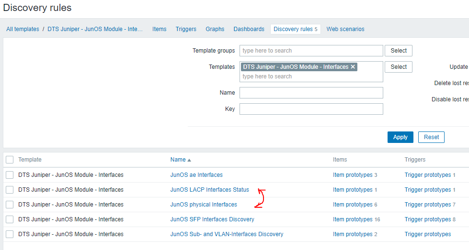Viewport: 469px width, 250px height.
Task: Remove DTS Juniper template tag with X
Action: coord(353,67)
